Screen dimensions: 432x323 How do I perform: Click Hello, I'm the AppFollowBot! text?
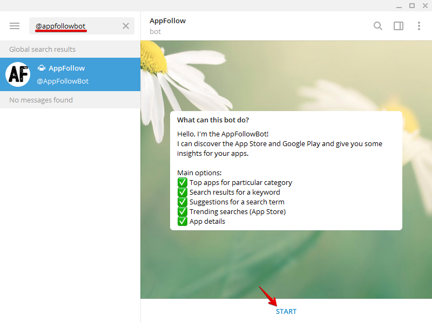pos(222,134)
